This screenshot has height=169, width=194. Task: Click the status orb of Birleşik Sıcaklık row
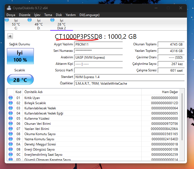click(x=11, y=103)
